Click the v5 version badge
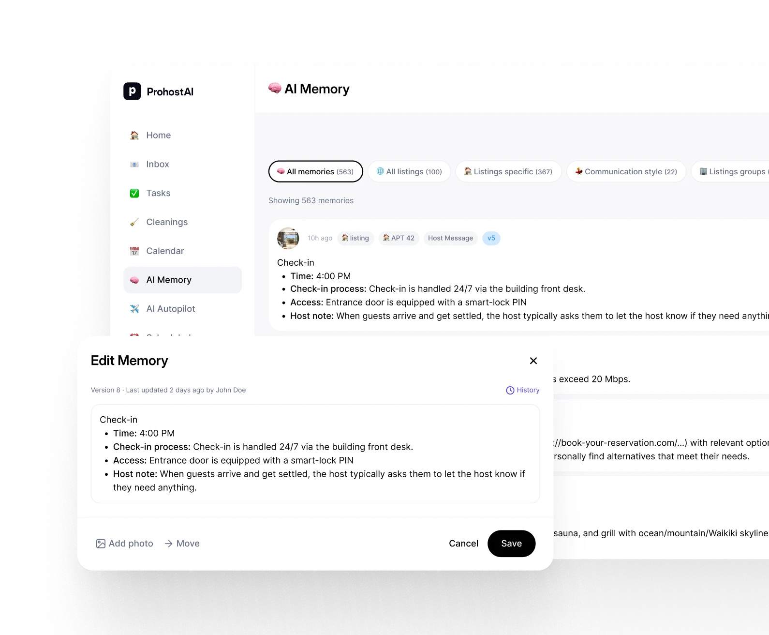 (x=491, y=238)
